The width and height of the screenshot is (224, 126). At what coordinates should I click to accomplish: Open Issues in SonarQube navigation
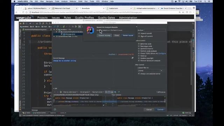[x=56, y=18]
